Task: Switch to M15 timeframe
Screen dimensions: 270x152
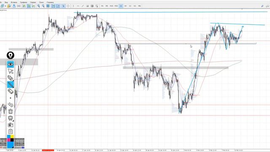Action: pyautogui.click(x=111, y=6)
